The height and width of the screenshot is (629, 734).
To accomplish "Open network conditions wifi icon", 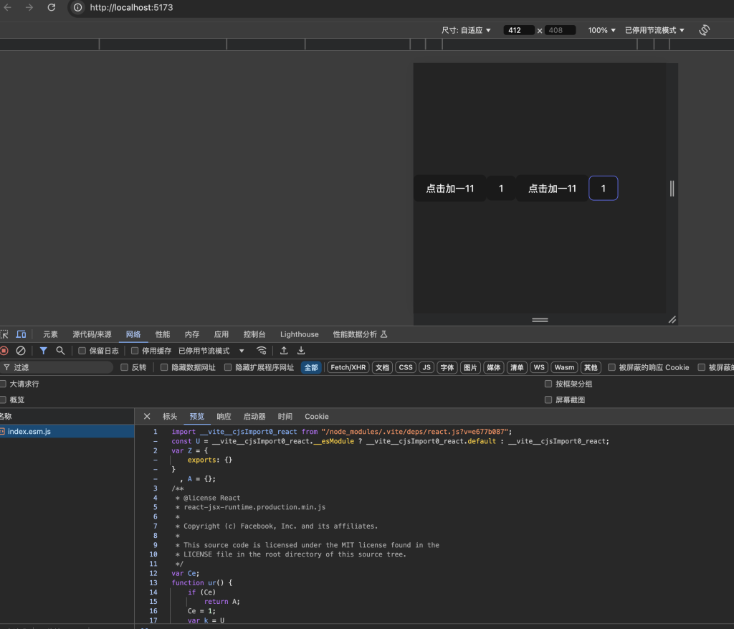I will [262, 351].
